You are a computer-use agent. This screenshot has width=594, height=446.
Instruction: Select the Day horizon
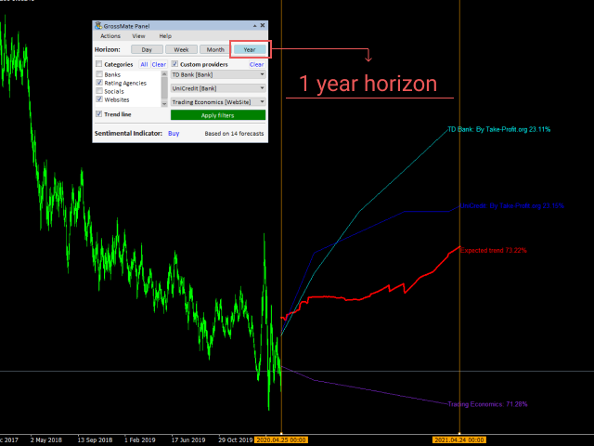(x=147, y=49)
